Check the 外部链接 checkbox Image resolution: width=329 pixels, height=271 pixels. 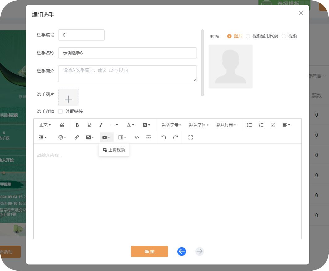click(61, 111)
